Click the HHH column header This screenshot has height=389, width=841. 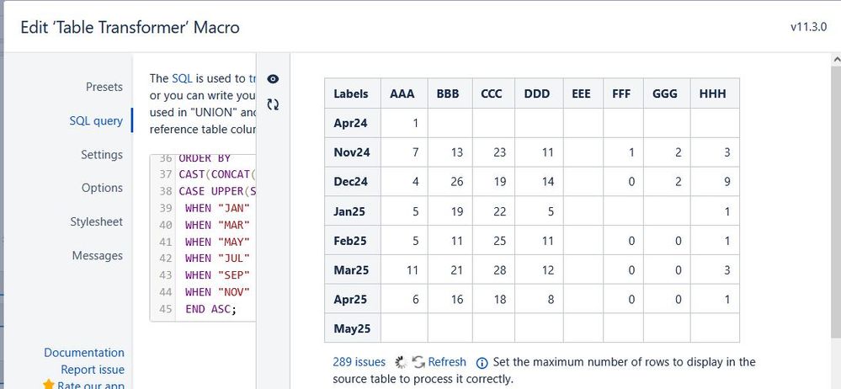click(715, 93)
